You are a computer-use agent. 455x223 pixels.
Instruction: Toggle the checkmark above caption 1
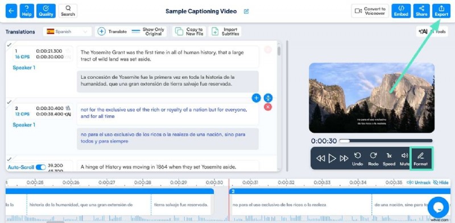(x=9, y=45)
